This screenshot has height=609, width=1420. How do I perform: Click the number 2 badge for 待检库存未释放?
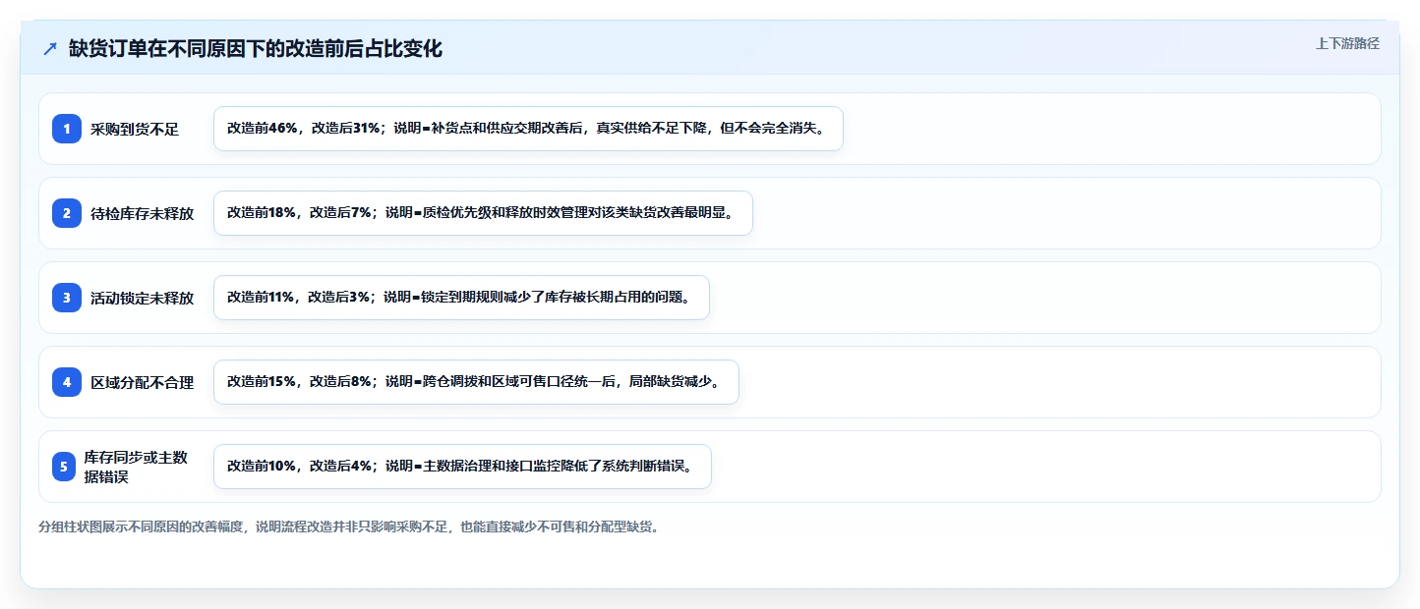tap(67, 213)
